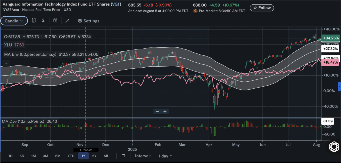The height and width of the screenshot is (163, 341).
Task: Open the date range calendar icon
Action: coord(123,156)
